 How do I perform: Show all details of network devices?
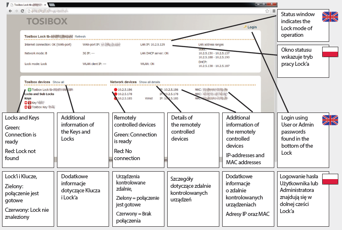(x=150, y=82)
